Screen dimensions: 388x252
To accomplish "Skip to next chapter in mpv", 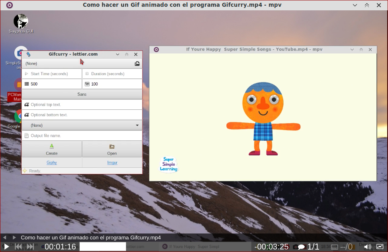I will [x=30, y=246].
